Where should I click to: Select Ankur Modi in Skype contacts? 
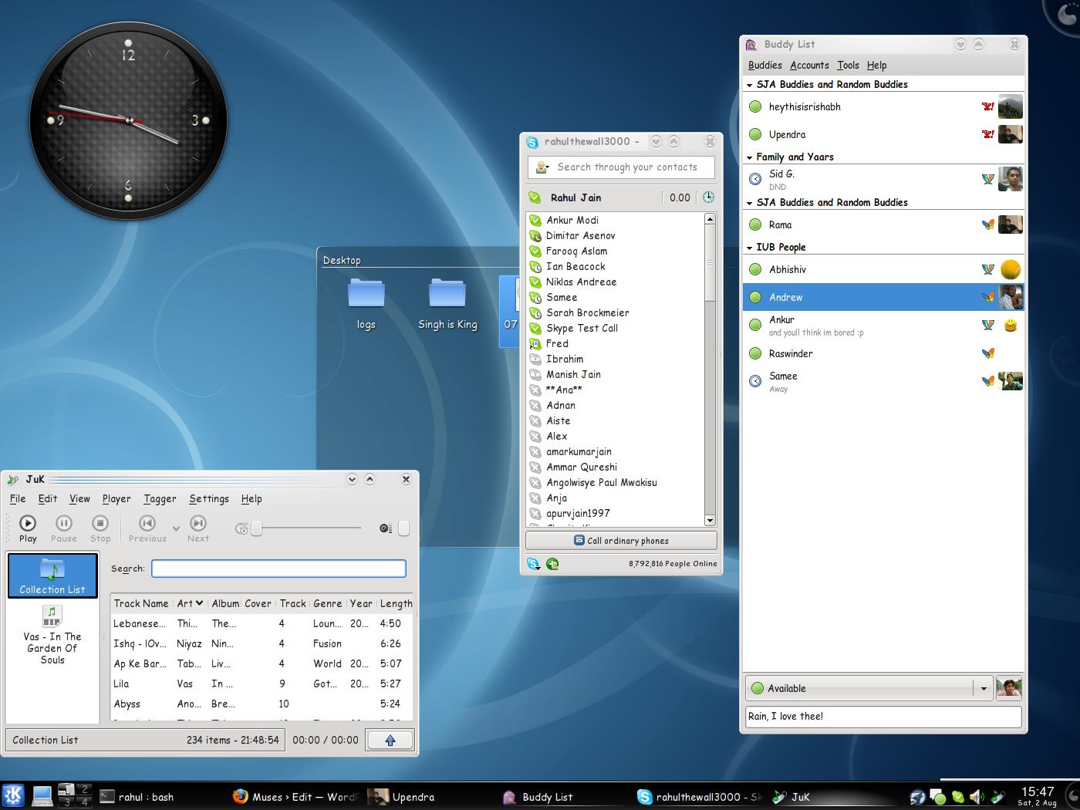pos(616,220)
